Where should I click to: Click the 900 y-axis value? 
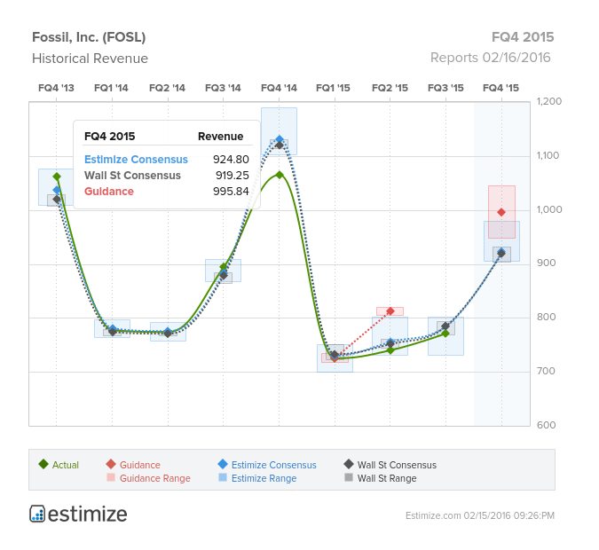click(546, 263)
